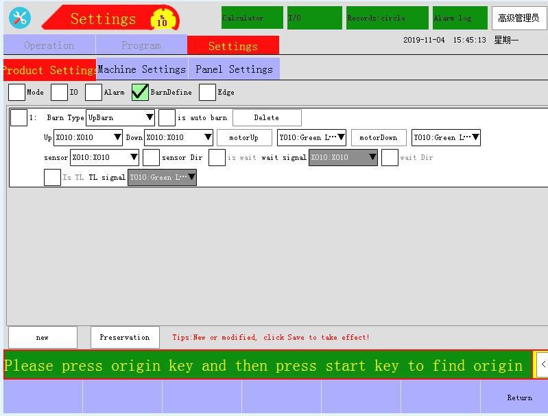Expand the Down input dropdown
Viewport: 548px width, 416px height.
tap(178, 137)
